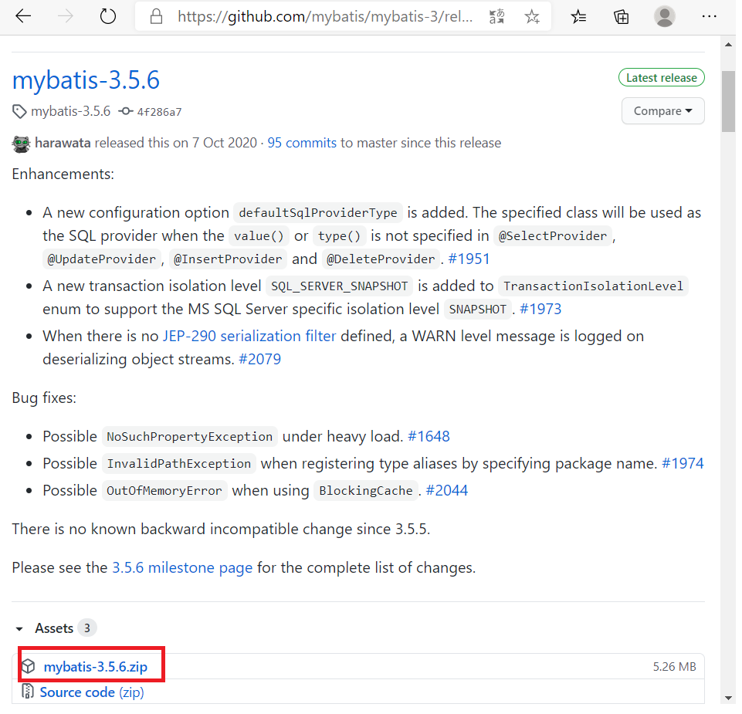Open the 95 commits link
The height and width of the screenshot is (714, 742).
302,143
